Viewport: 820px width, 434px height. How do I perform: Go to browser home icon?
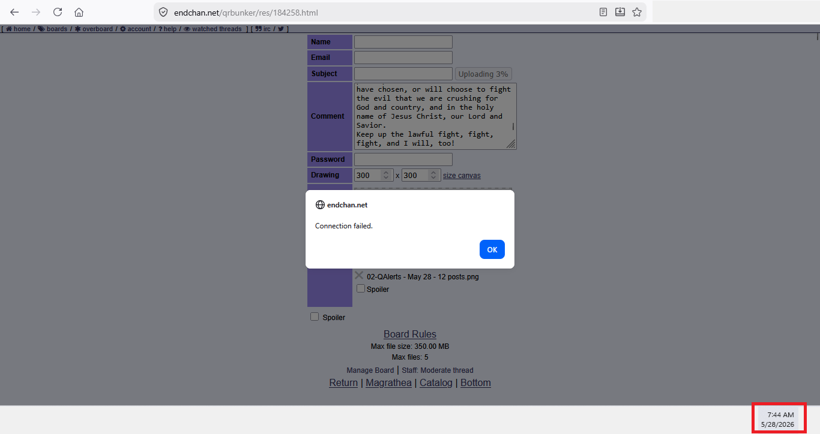tap(79, 12)
